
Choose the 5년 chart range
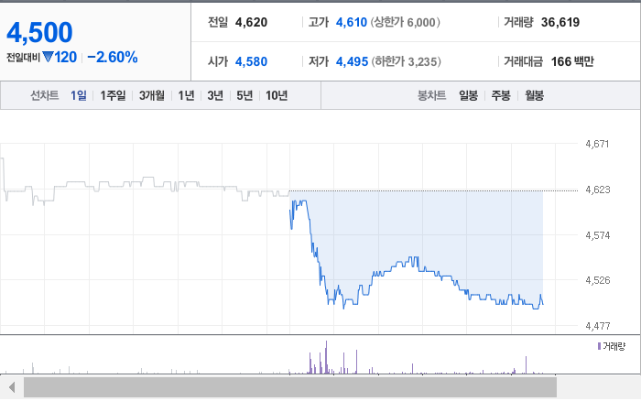(x=244, y=95)
